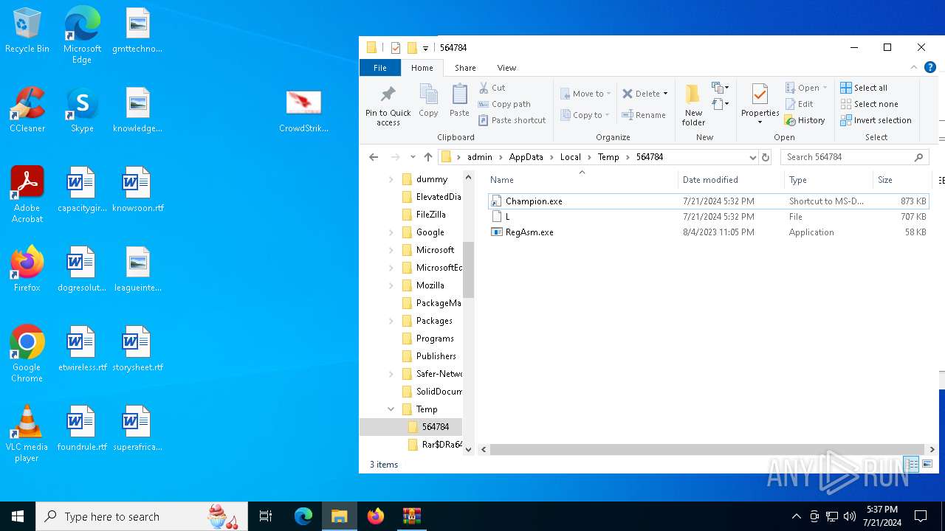The height and width of the screenshot is (531, 945).
Task: Click Select all
Action: click(x=864, y=88)
